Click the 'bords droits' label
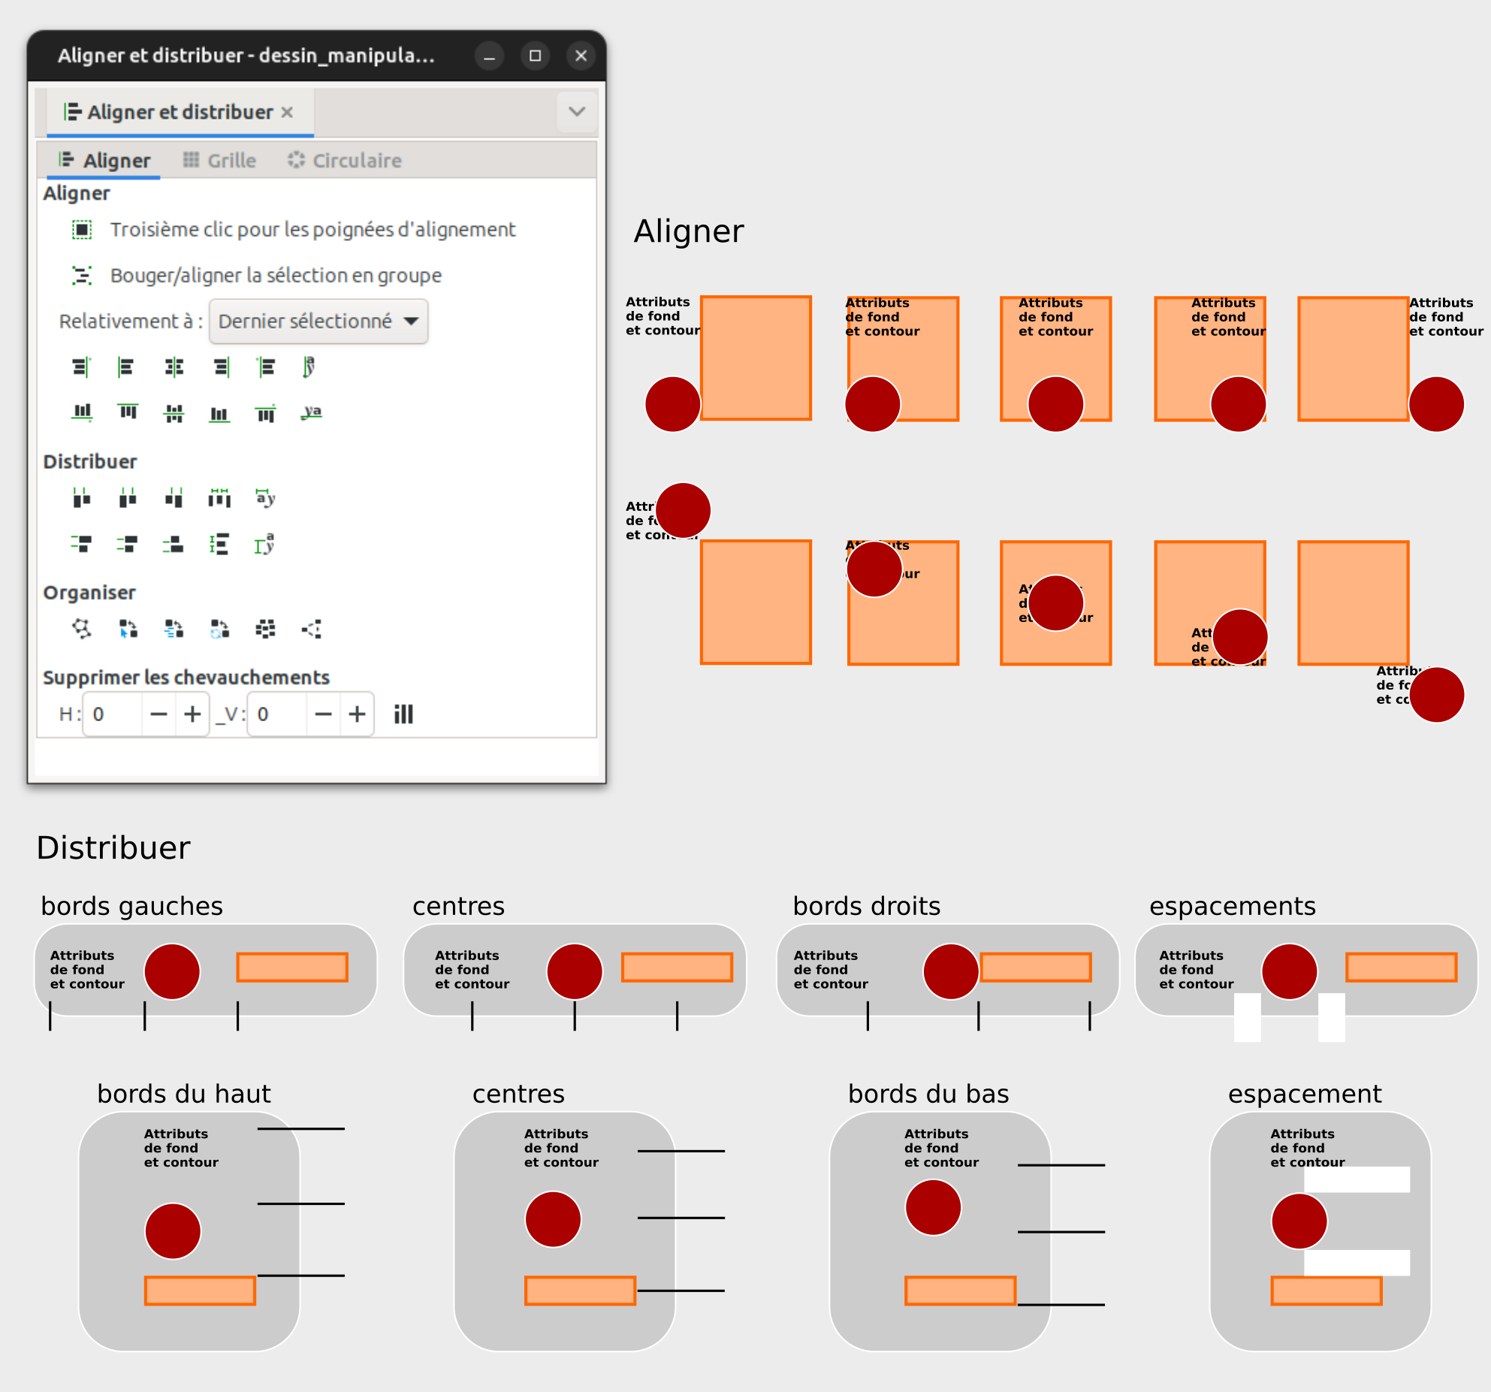1491x1392 pixels. coord(867,906)
